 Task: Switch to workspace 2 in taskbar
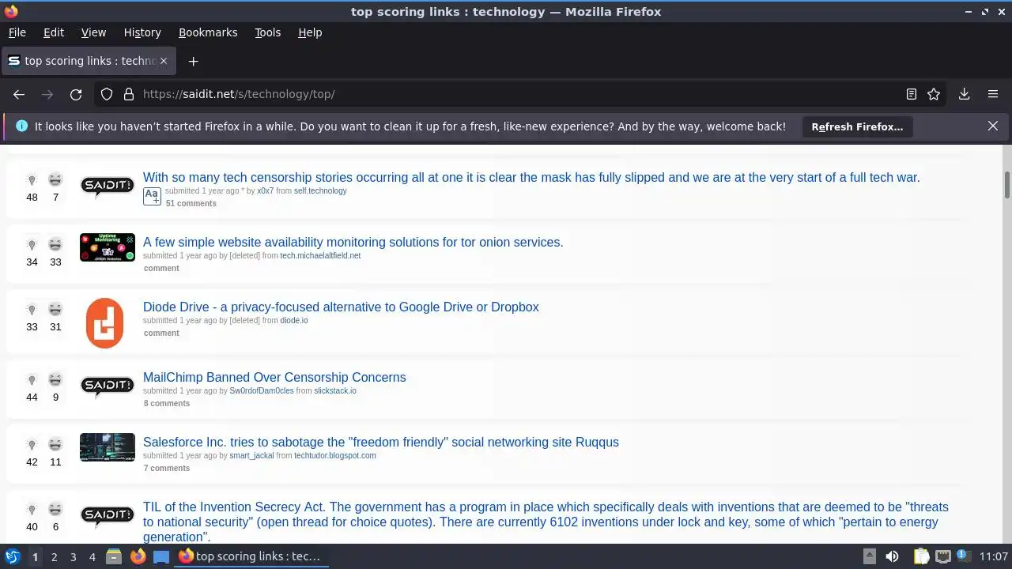(54, 557)
